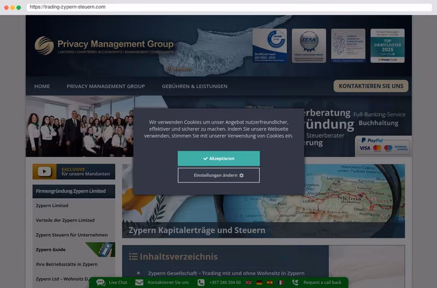Click the Live Chat speech bubble icon
This screenshot has height=288, width=437.
[101, 283]
